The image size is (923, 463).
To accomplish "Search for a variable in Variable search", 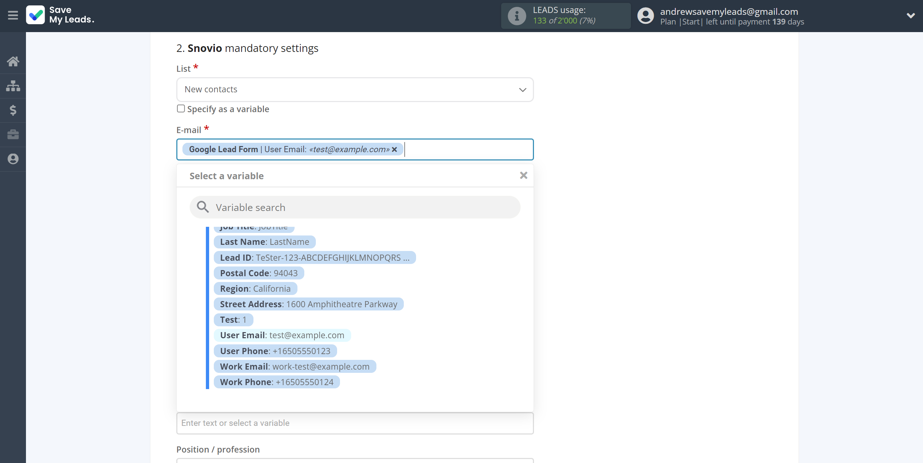I will pos(355,207).
